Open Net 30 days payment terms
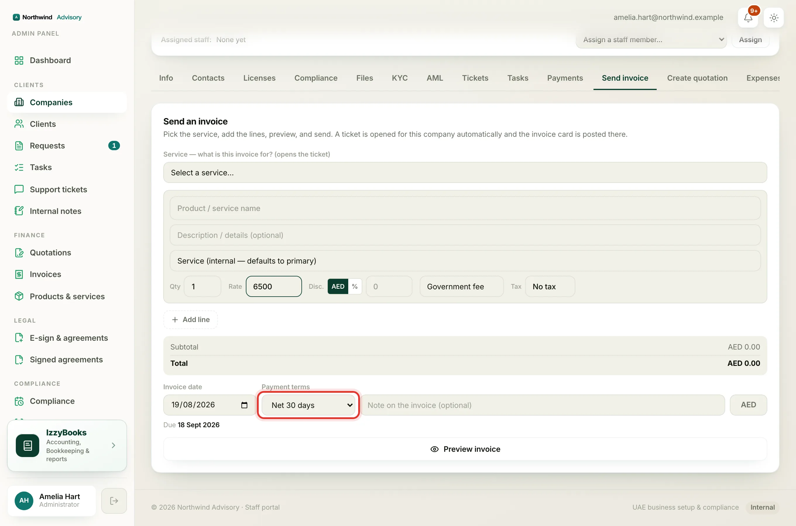The image size is (796, 526). pos(308,405)
